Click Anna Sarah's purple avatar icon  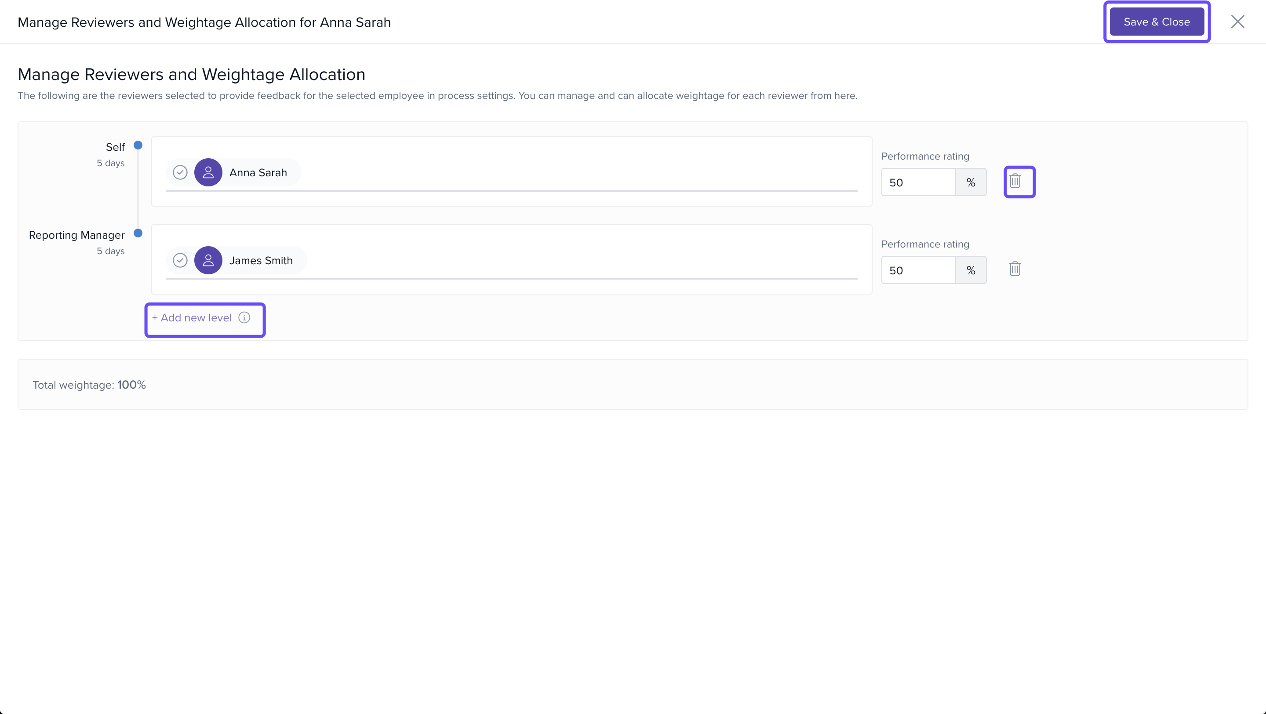coord(208,172)
